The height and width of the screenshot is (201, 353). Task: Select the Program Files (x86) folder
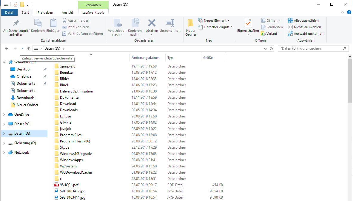(x=75, y=141)
